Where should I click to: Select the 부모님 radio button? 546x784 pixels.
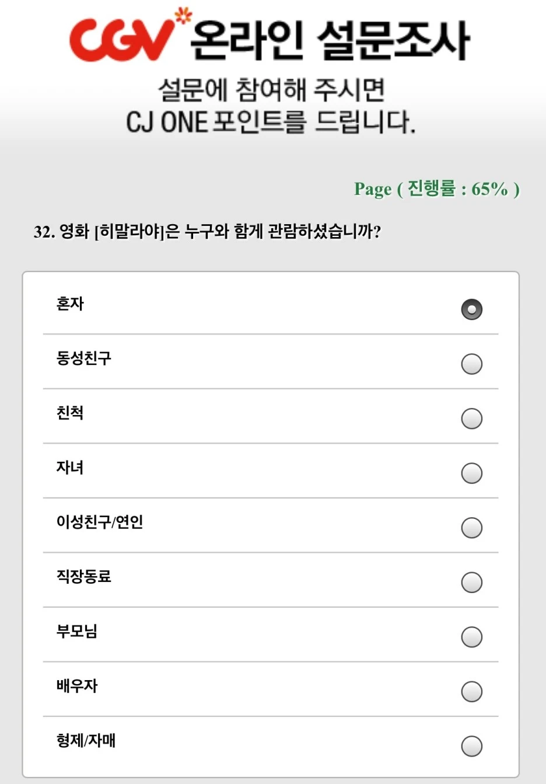(471, 637)
